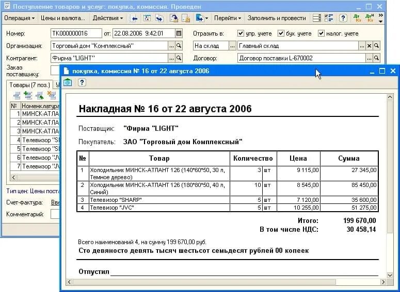The image size is (400, 292).
Task: Open help in the print preview window
Action: click(x=82, y=82)
